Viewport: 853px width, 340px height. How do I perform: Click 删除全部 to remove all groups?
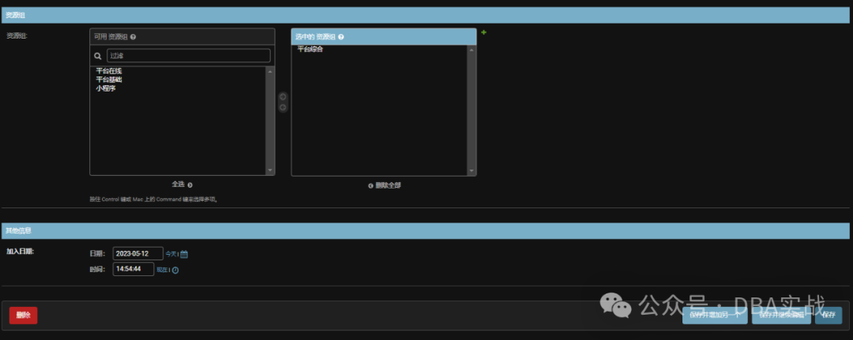(x=385, y=185)
